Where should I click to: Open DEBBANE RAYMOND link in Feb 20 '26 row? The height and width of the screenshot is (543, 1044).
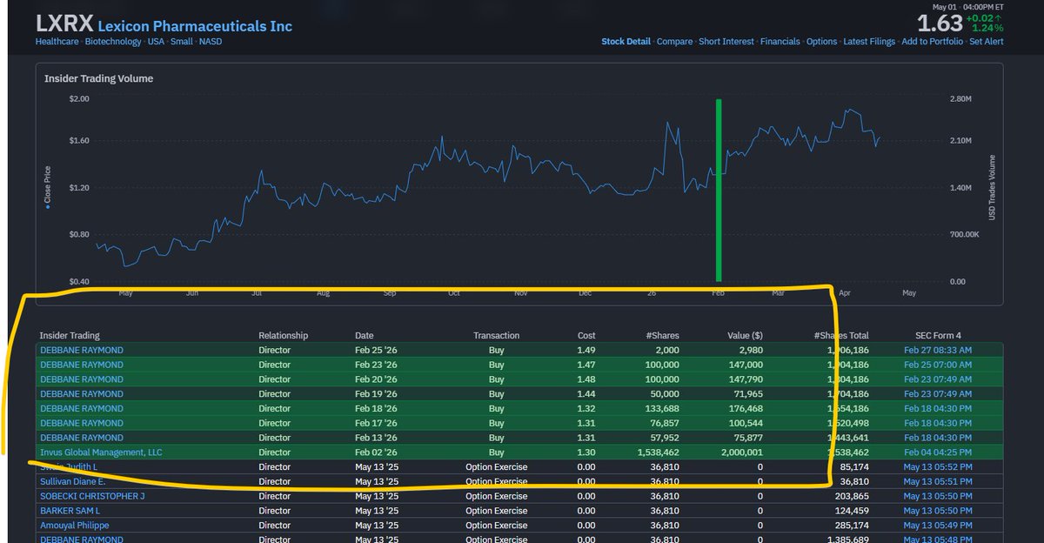pos(82,379)
